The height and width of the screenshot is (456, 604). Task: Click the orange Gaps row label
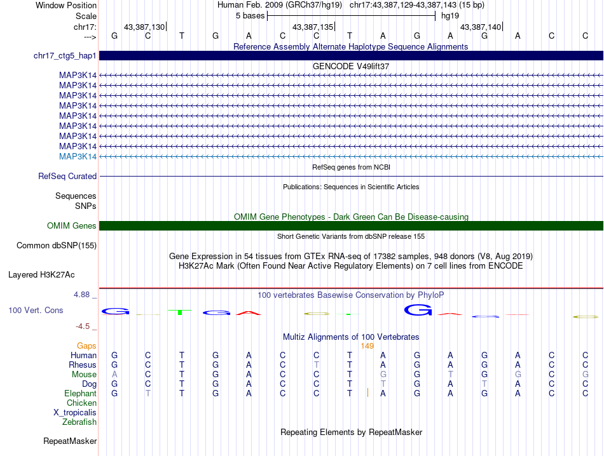point(86,345)
